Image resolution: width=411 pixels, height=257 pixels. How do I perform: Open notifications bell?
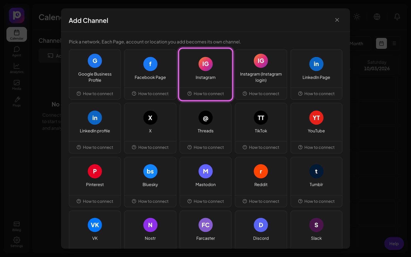[397, 17]
